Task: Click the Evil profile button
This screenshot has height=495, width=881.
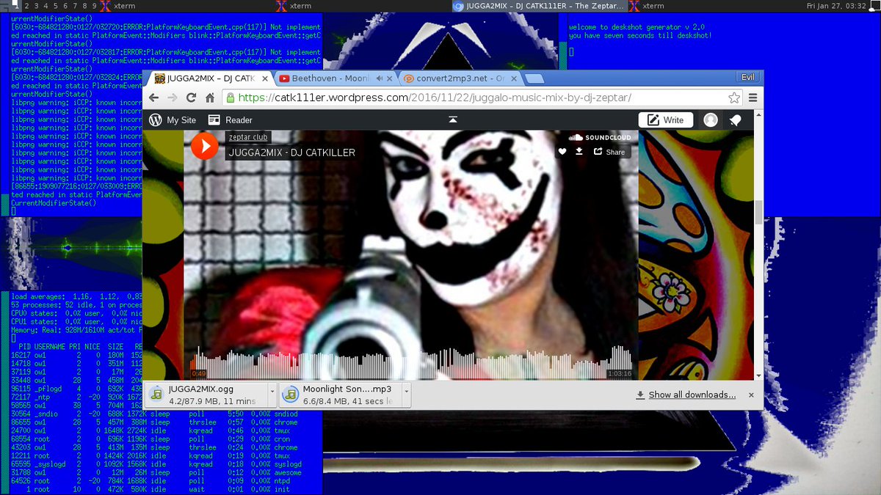Action: [x=747, y=77]
